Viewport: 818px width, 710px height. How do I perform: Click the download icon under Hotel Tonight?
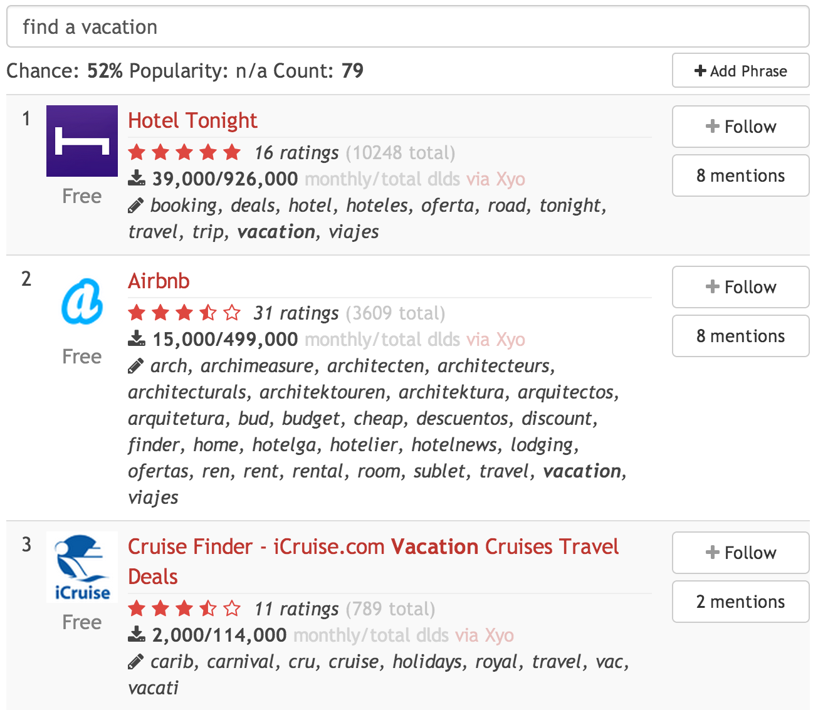pyautogui.click(x=137, y=179)
